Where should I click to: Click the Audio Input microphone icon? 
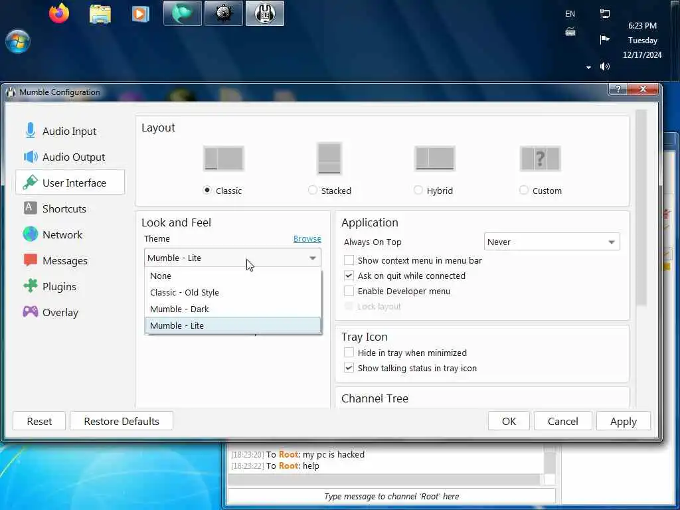click(x=30, y=131)
